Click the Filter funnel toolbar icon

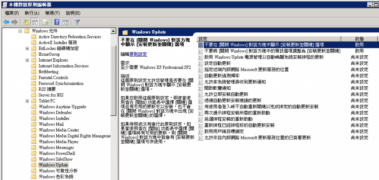click(x=77, y=22)
